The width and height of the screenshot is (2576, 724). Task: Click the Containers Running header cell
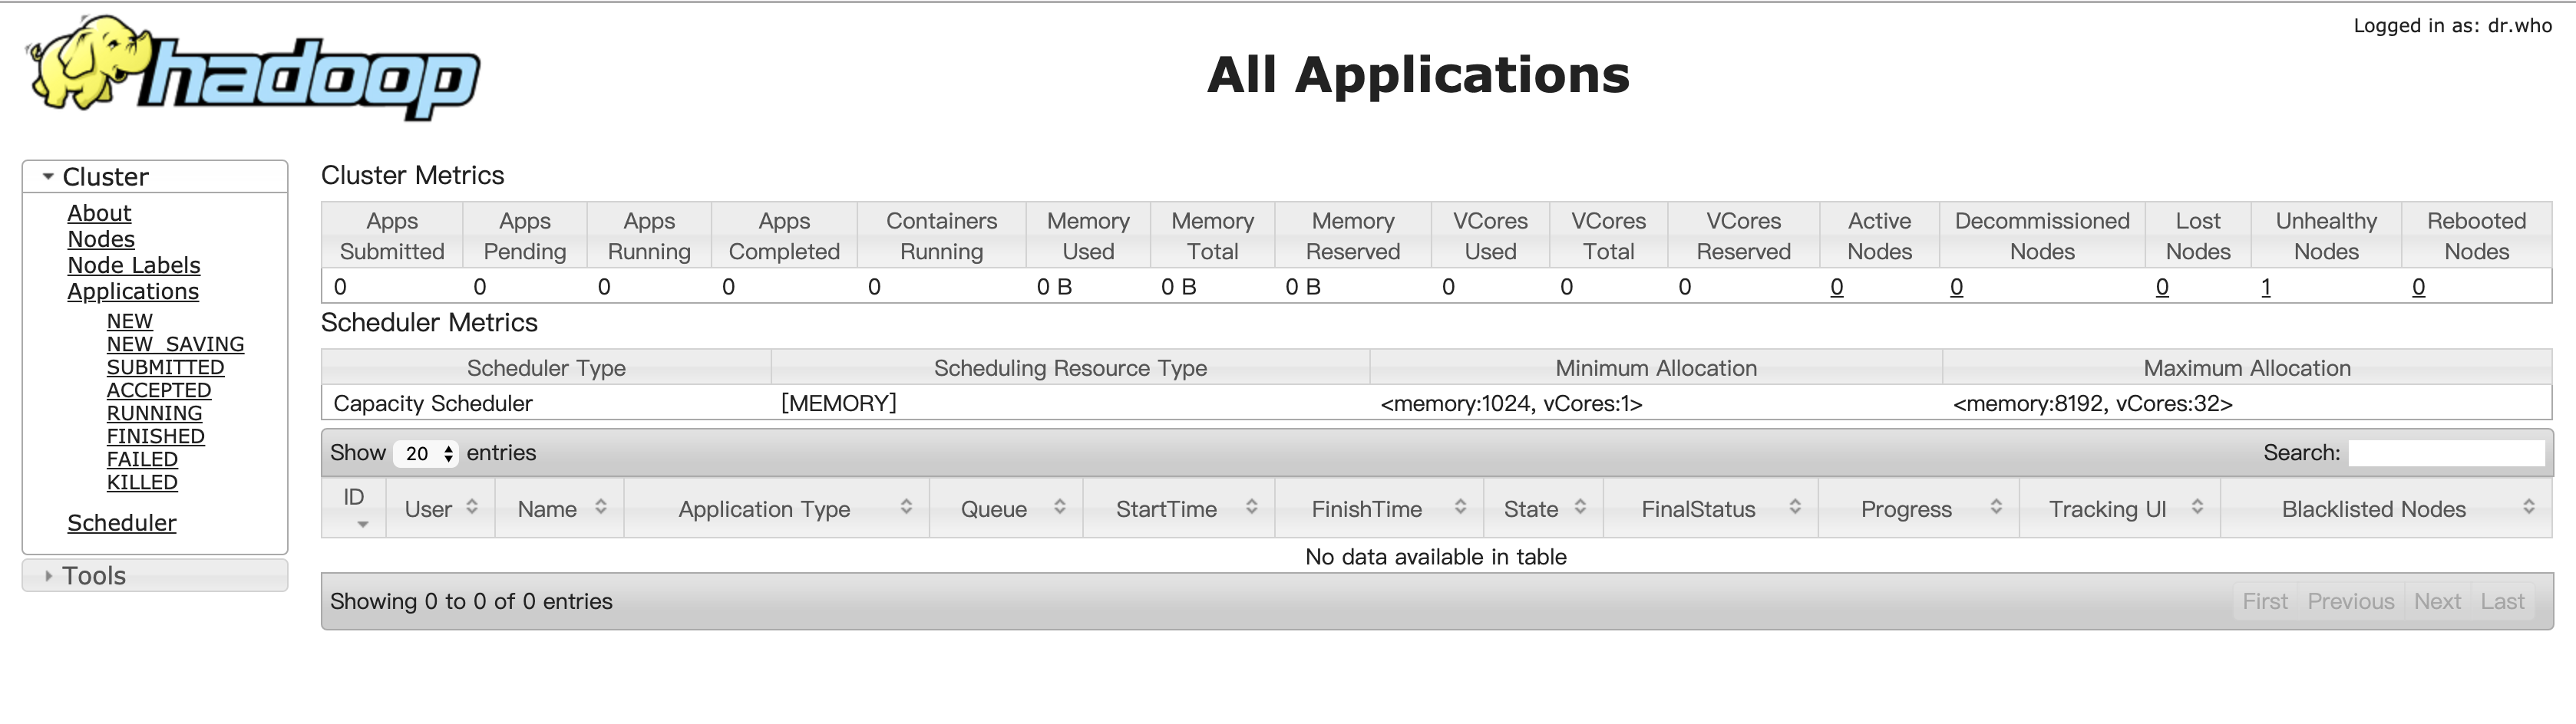tap(941, 235)
